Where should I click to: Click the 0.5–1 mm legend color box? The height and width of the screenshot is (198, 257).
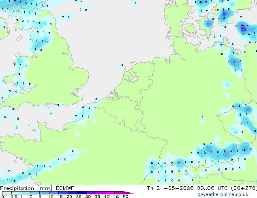[x=16, y=193]
